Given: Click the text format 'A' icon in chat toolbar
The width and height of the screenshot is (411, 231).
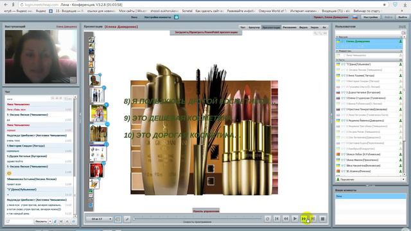Looking at the screenshot, I should point(67,221).
